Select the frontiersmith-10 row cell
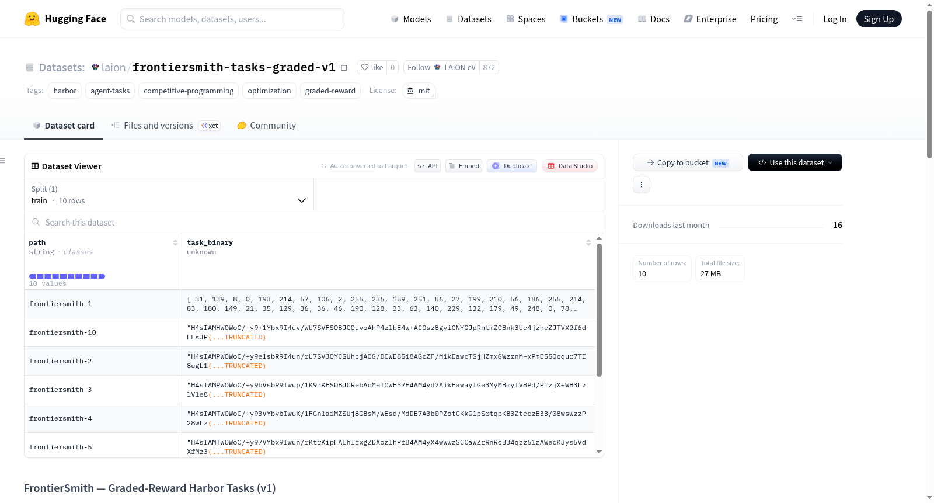The width and height of the screenshot is (934, 503). click(103, 332)
